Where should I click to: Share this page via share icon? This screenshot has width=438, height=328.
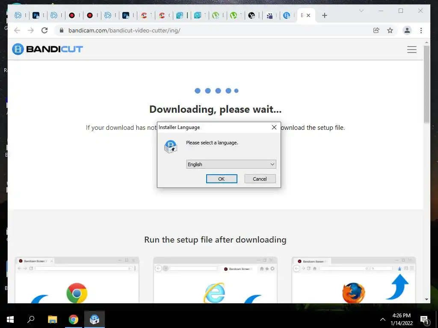coord(376,30)
